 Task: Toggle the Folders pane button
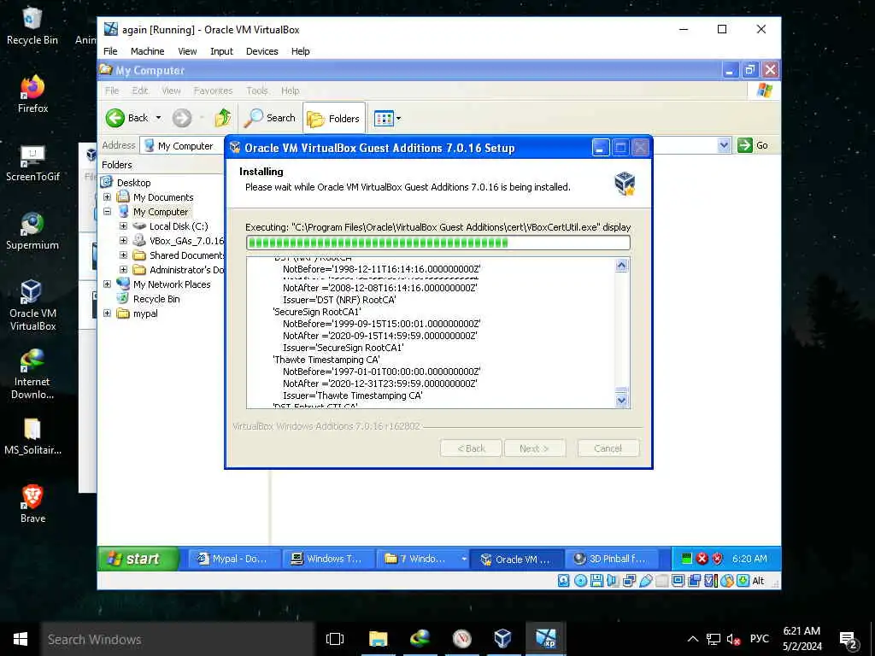click(334, 118)
